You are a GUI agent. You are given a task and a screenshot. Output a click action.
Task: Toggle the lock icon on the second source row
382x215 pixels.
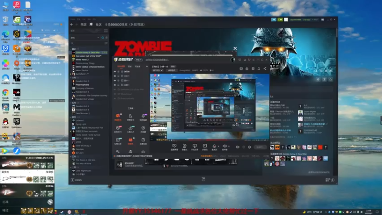click(118, 76)
